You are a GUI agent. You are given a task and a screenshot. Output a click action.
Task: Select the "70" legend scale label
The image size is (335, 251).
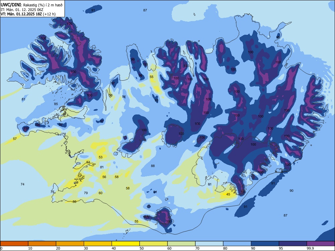click(197, 248)
